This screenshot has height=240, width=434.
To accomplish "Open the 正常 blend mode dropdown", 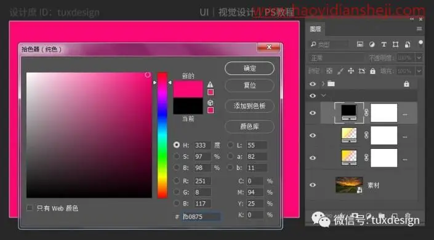I will (336, 58).
